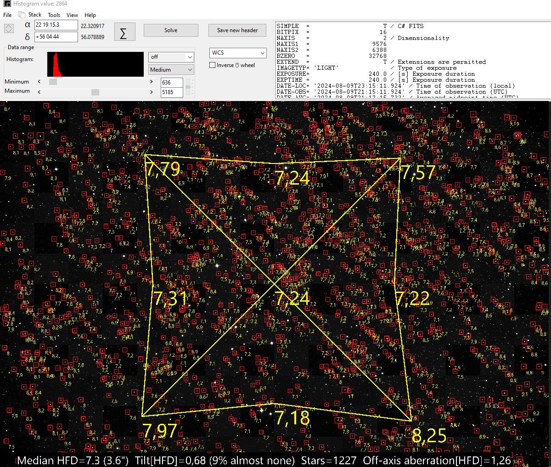
Task: Click the ASTAP application icon in title bar
Action: (x=7, y=4)
